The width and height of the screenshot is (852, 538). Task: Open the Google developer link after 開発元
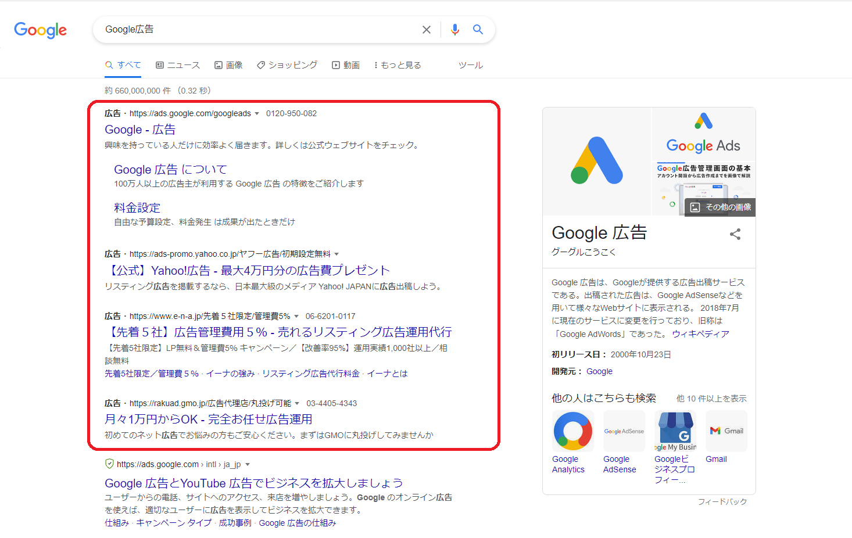click(x=599, y=371)
